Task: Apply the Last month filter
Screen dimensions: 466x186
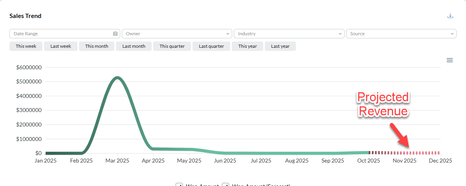Action: click(134, 46)
